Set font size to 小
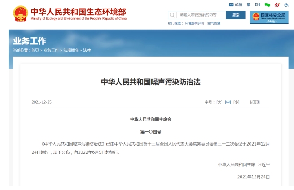The width and height of the screenshot is (294, 190). click(237, 102)
